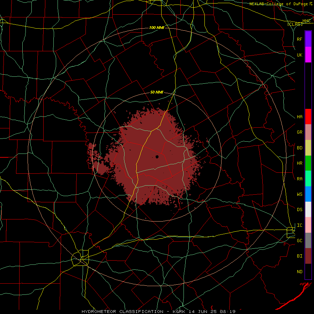Click the ND legend label
Viewport: 314px width, 314px height.
[x=300, y=272]
